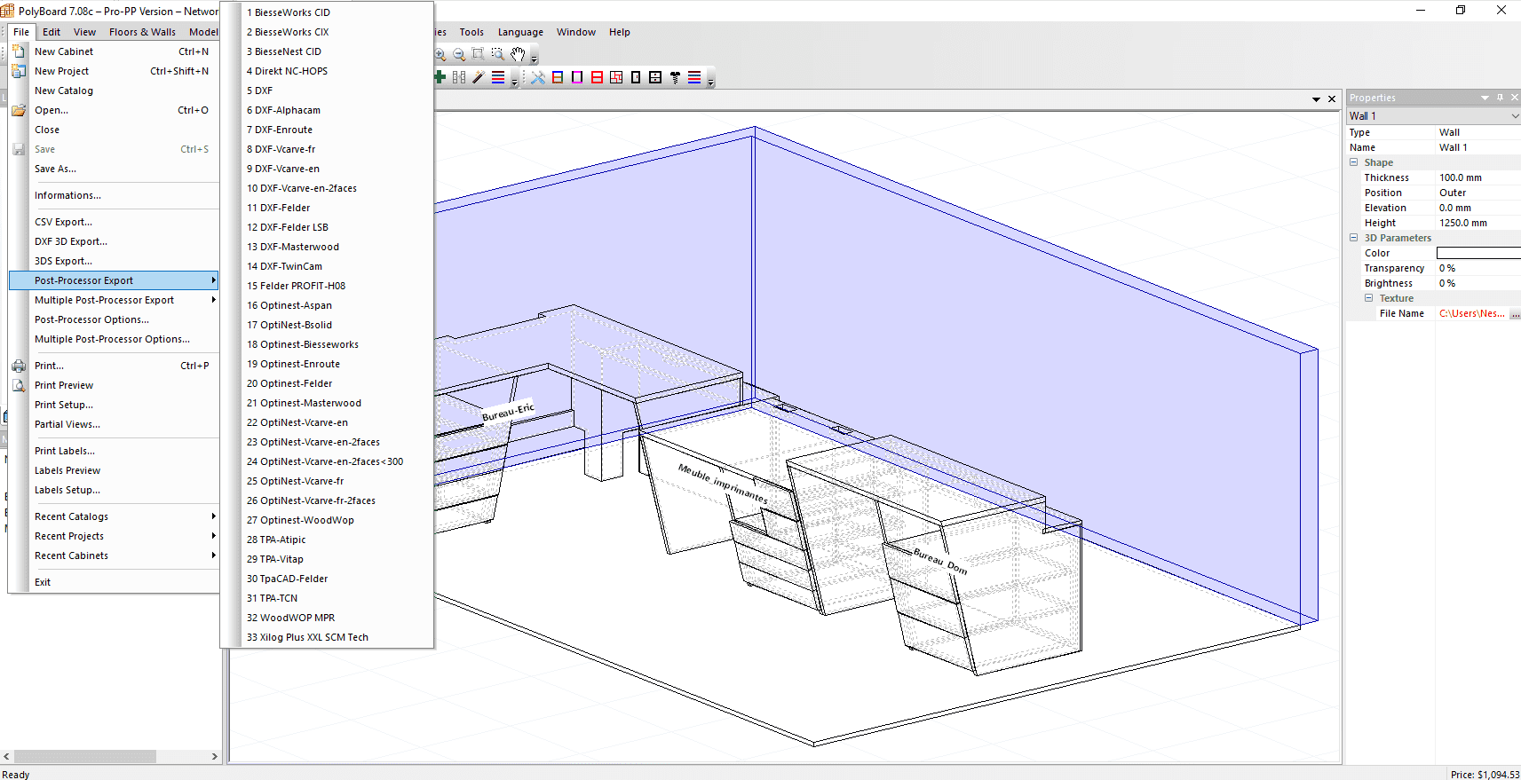Viewport: 1521px width, 780px height.
Task: Click the red divided cabinet icon
Action: (597, 77)
